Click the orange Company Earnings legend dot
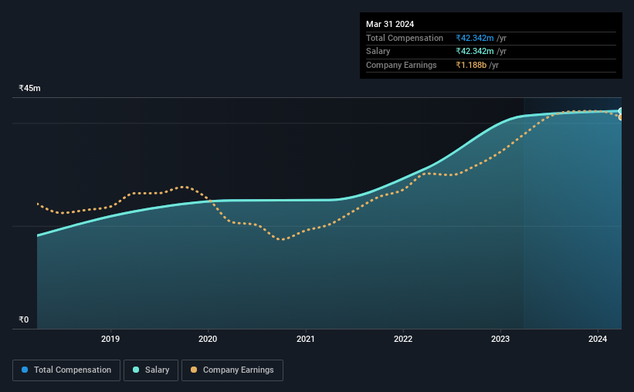Screen dimensions: 634x392 194,370
